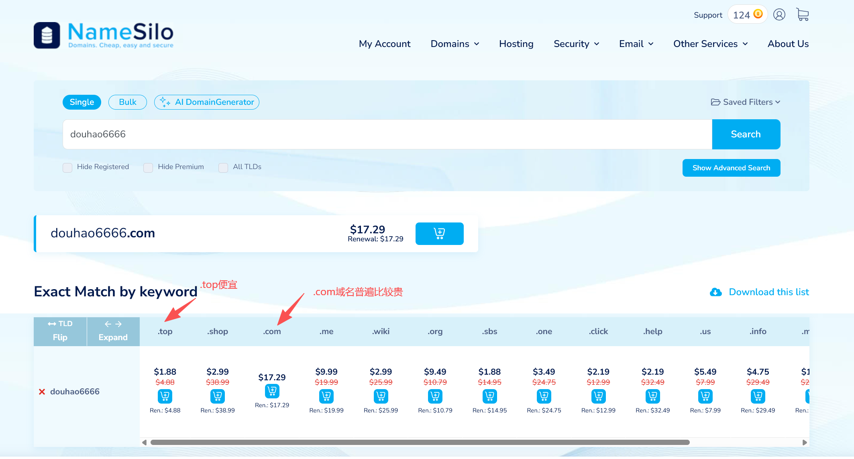Add the .wiki domain to cart

[381, 396]
